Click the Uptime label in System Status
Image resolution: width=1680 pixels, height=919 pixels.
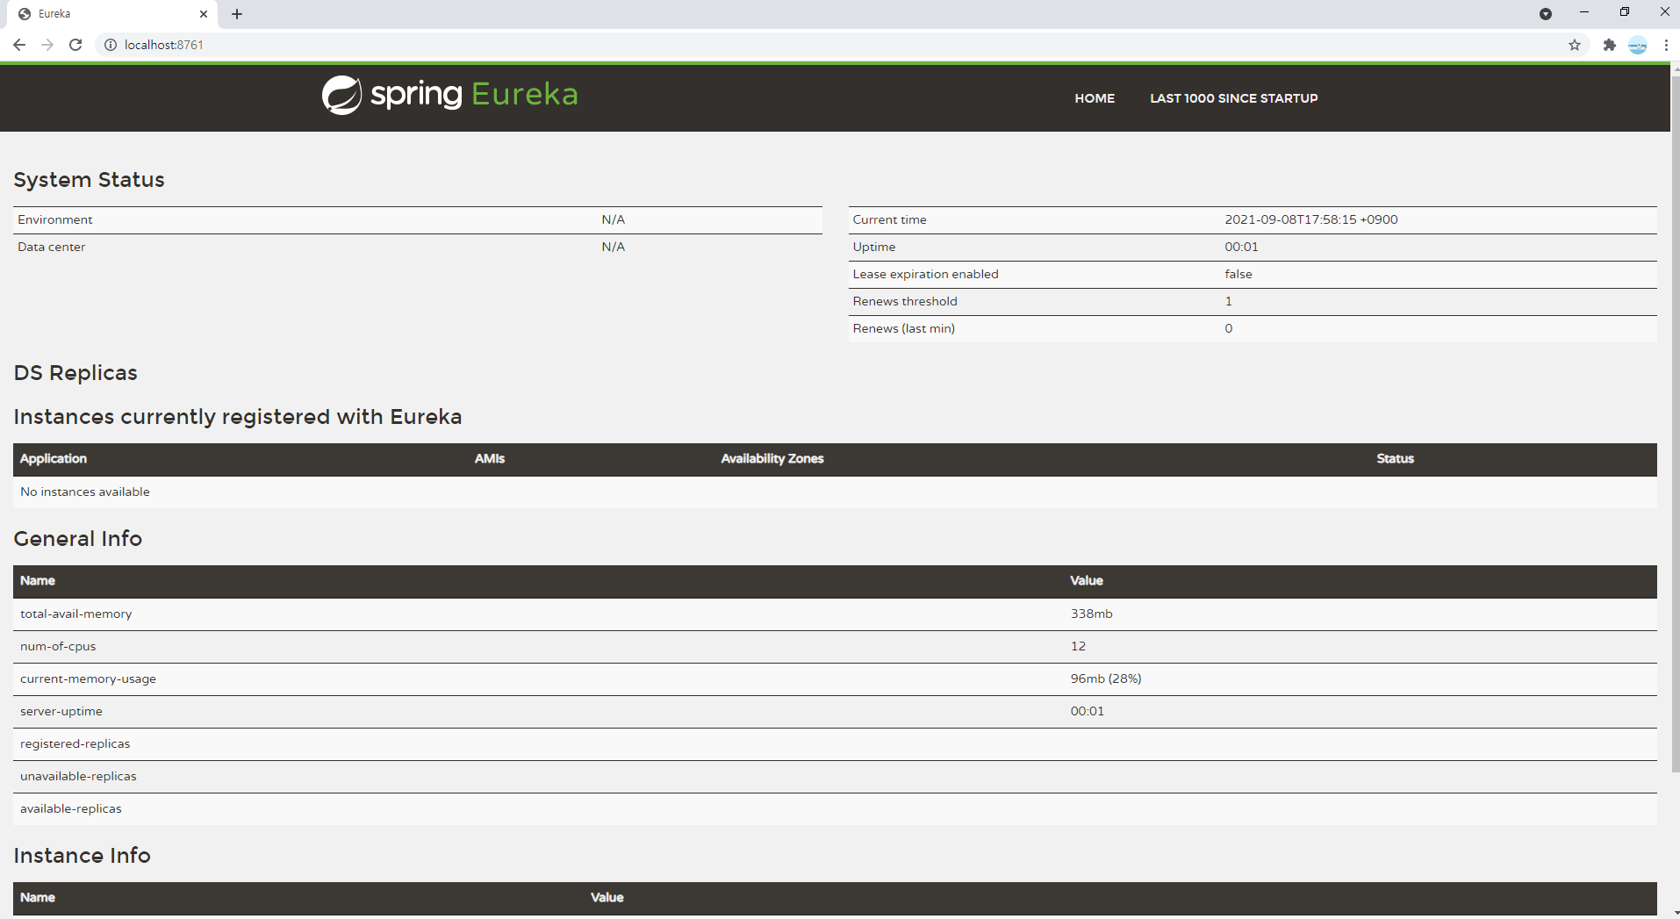(873, 247)
